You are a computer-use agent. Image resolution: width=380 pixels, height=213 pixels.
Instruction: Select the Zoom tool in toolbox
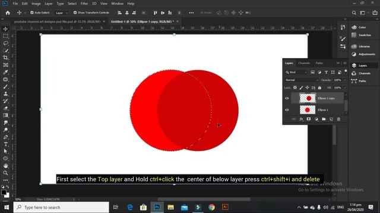(x=5, y=173)
